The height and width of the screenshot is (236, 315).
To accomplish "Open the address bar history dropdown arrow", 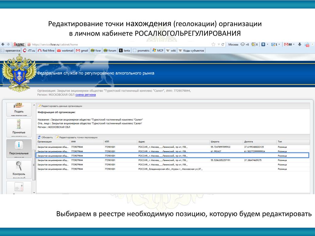I will tap(219, 44).
